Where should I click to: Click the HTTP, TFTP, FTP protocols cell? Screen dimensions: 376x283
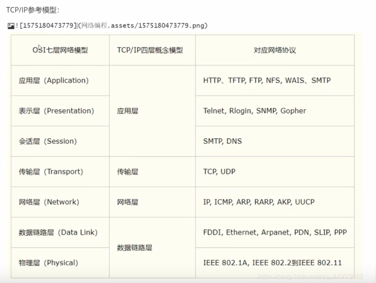[275, 80]
